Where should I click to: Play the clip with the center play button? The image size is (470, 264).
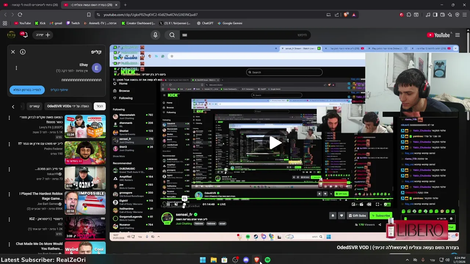click(x=275, y=143)
